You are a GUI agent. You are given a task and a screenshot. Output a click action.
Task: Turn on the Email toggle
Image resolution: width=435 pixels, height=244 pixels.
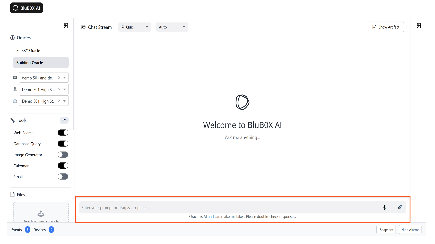coord(63,177)
